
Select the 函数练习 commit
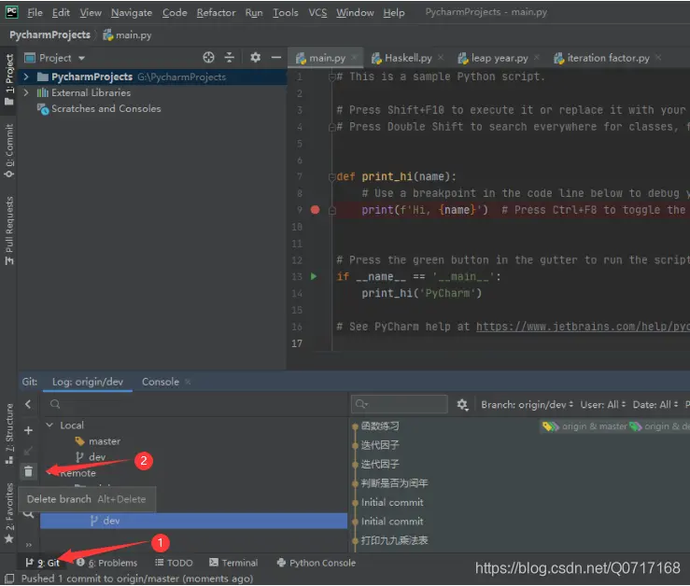[x=380, y=426]
